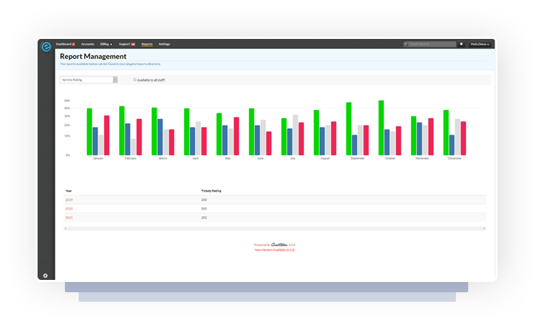This screenshot has width=542, height=325.
Task: Click the Support ticket count badge
Action: pos(133,44)
